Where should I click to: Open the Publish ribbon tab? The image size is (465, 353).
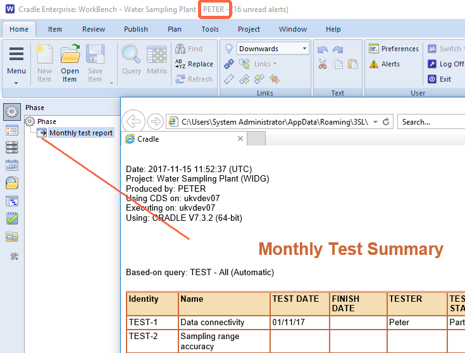coord(136,29)
